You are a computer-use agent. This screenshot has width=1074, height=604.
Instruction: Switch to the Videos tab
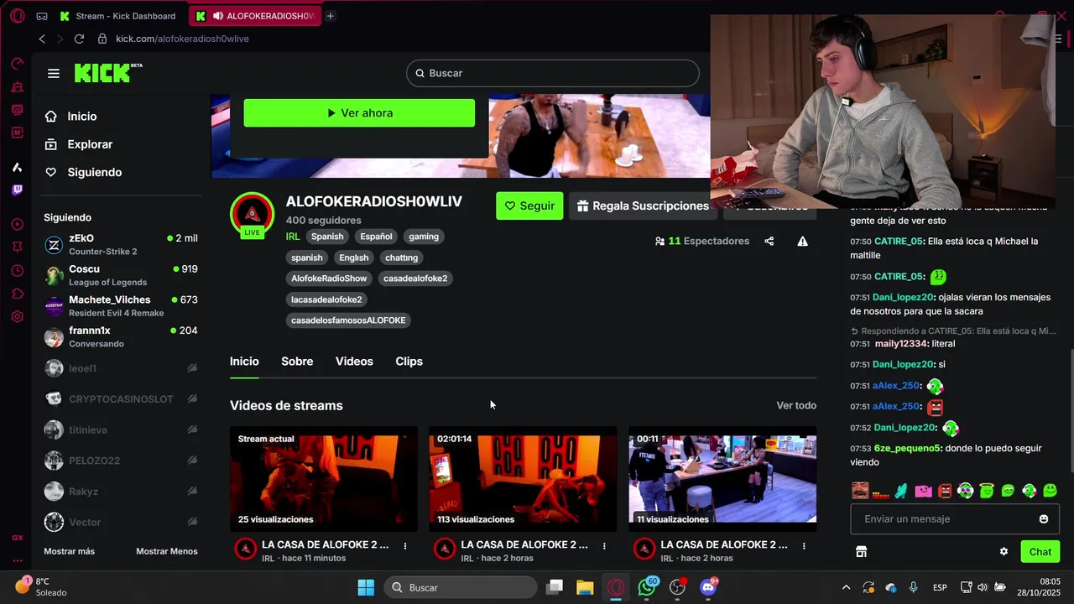(354, 362)
